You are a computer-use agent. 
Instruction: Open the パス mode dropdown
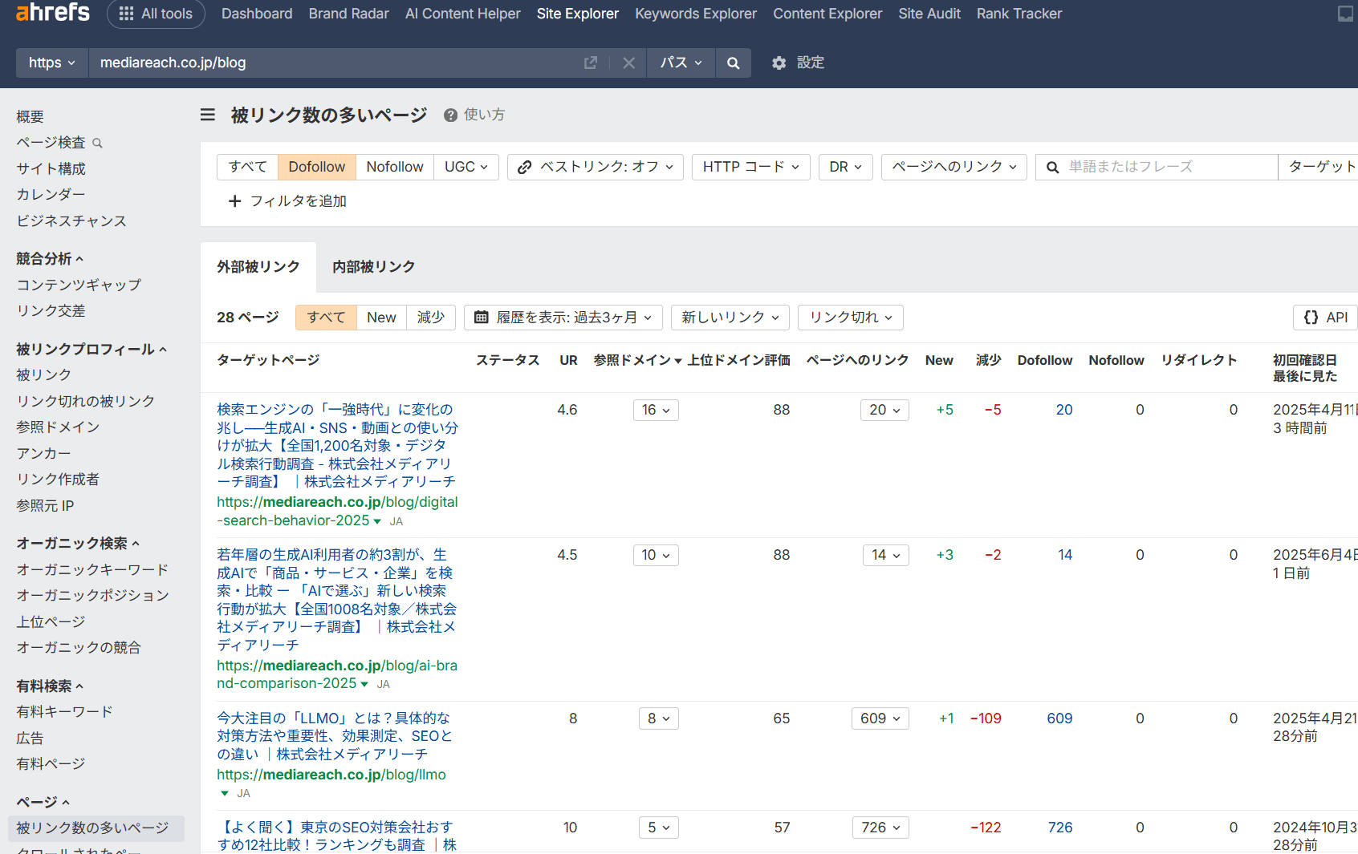[x=681, y=63]
